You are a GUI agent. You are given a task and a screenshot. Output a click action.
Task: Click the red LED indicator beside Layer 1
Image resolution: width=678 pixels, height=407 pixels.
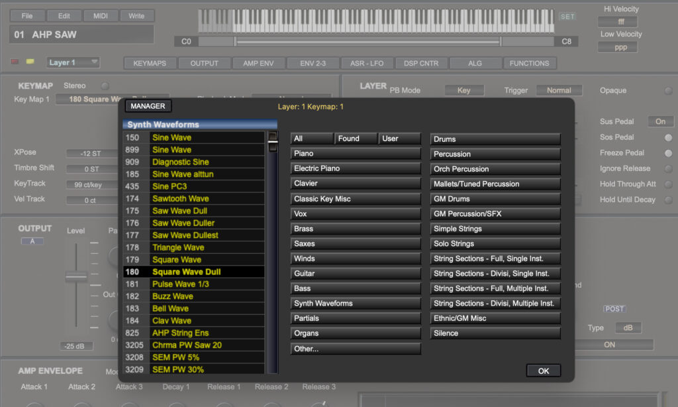click(x=15, y=62)
